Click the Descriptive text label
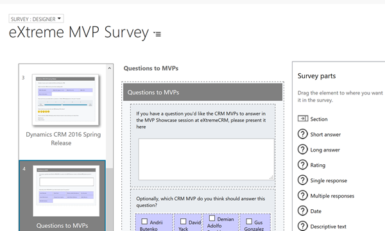This screenshot has width=385, height=231. [329, 227]
